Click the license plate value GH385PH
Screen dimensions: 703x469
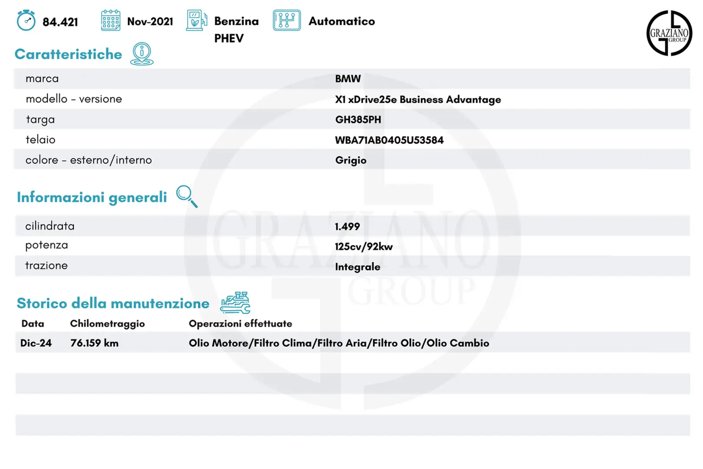pos(358,119)
